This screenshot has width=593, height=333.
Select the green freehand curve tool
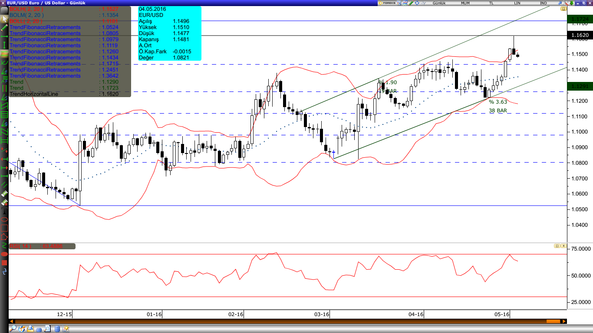[4, 245]
